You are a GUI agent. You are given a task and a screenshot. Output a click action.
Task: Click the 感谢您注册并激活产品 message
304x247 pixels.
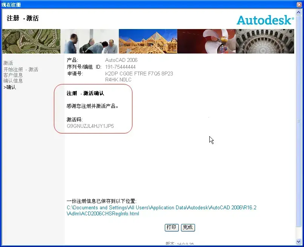[92, 106]
